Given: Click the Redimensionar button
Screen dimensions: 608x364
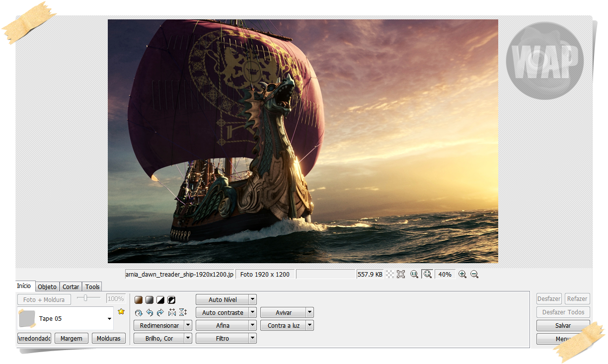Looking at the screenshot, I should [x=159, y=325].
